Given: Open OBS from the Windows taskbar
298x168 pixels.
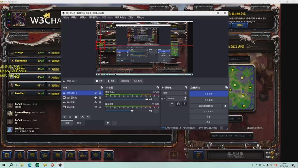Looking at the screenshot, I should [x=60, y=165].
